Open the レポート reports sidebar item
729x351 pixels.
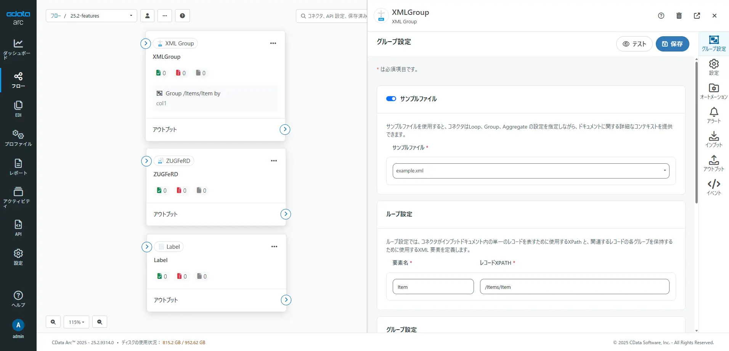(18, 167)
